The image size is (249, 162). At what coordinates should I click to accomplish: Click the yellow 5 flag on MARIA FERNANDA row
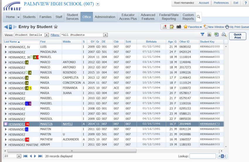[x=30, y=88]
